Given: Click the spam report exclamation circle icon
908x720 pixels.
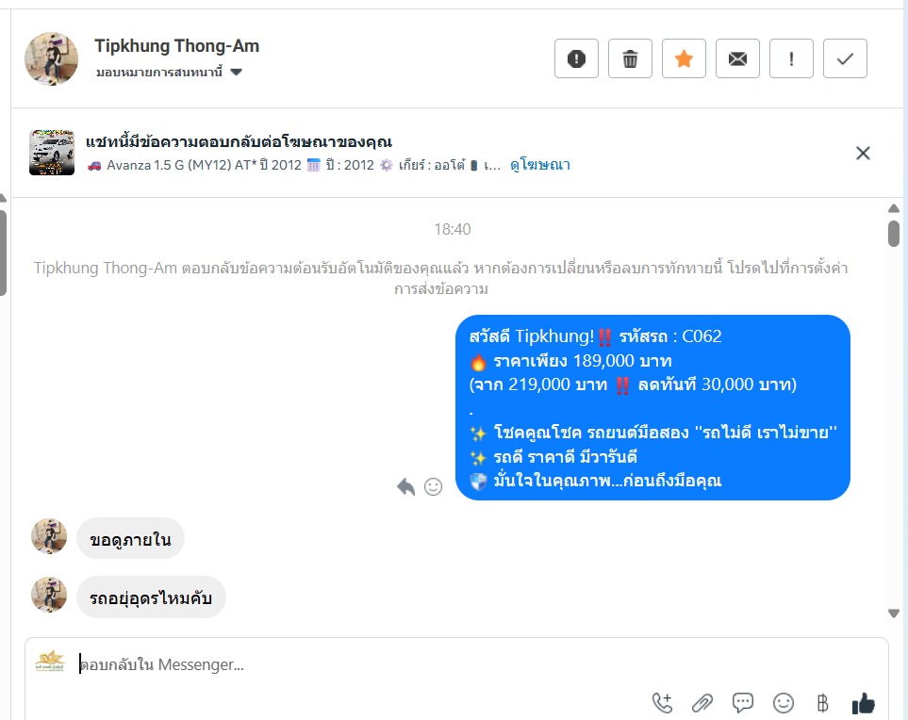Looking at the screenshot, I should (576, 58).
